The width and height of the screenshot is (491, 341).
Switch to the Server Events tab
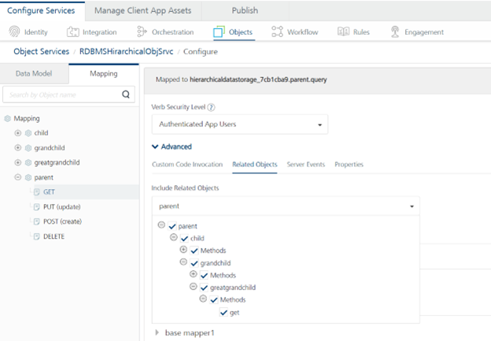tap(306, 165)
